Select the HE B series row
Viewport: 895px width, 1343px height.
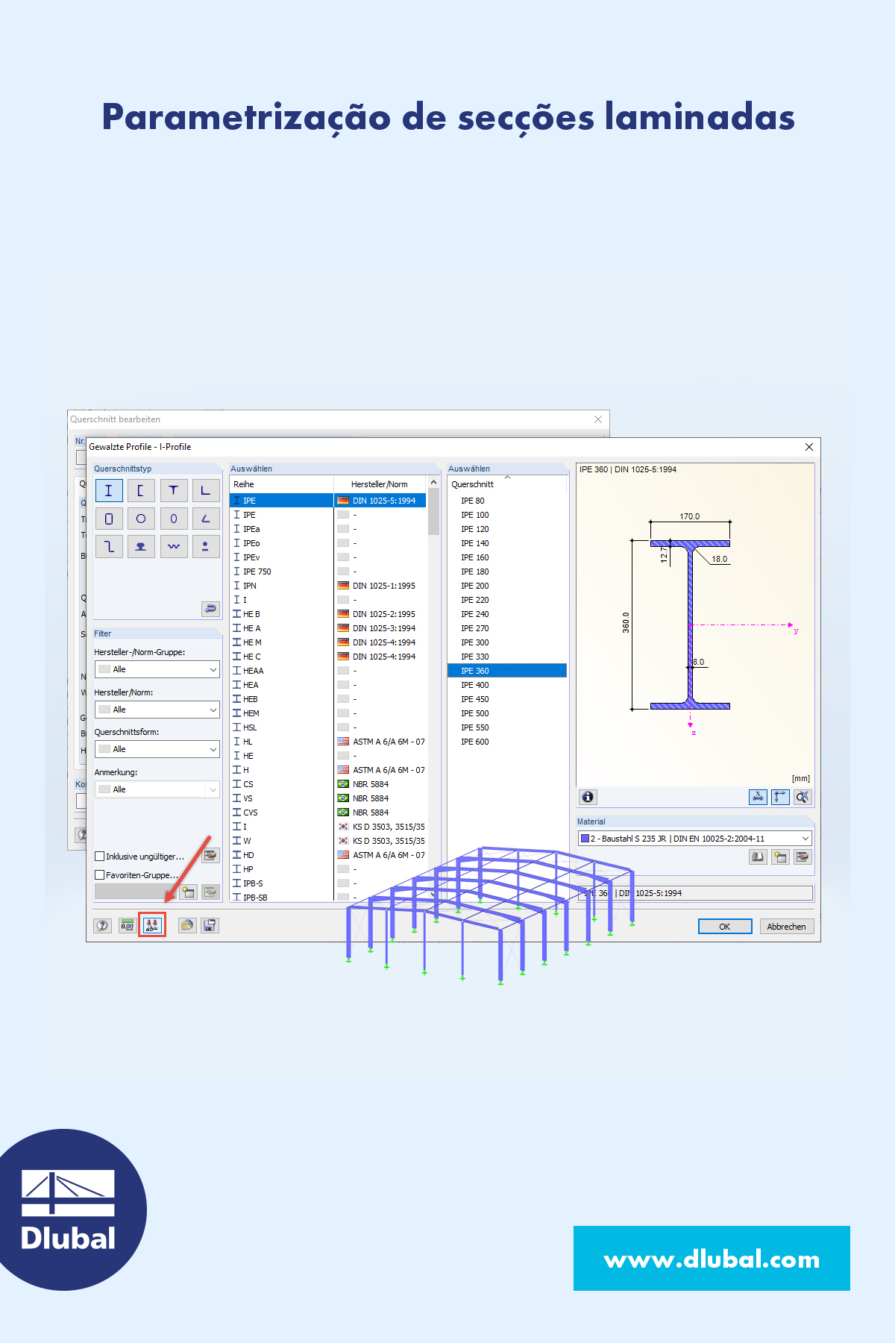click(328, 614)
